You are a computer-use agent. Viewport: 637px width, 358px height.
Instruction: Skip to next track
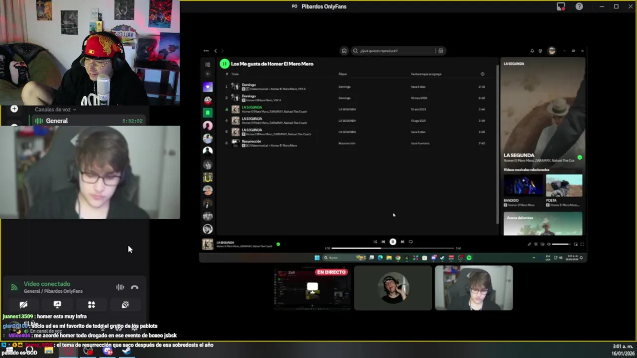[x=402, y=242]
